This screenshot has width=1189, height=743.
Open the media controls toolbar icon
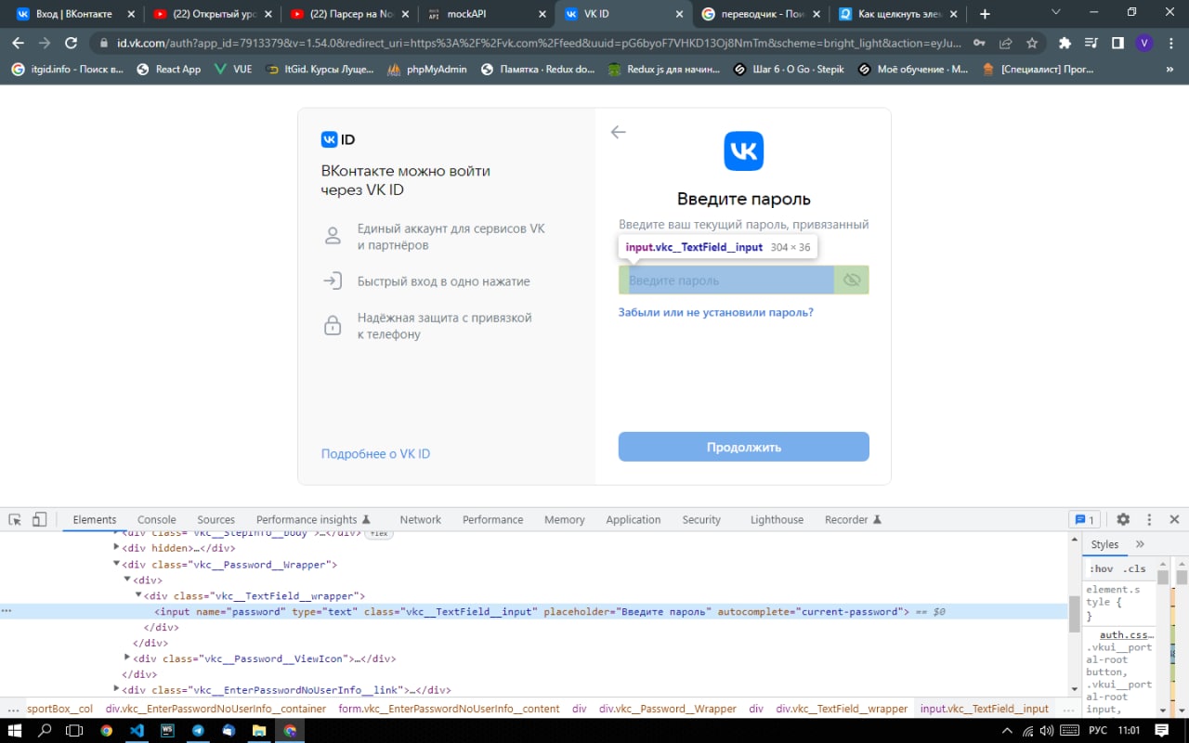pos(1091,43)
